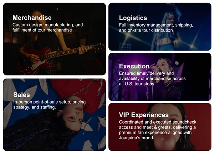Click guitarist's hand on the guitar neck
The image size is (214, 154).
pyautogui.click(x=82, y=50)
